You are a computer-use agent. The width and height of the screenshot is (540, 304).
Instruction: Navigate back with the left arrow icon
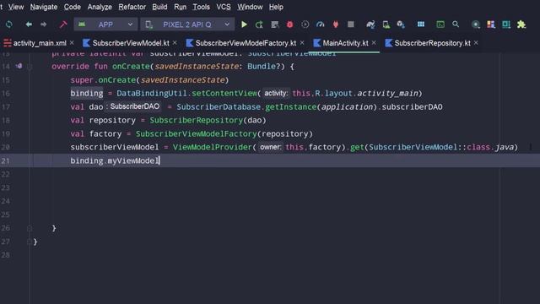click(x=29, y=24)
